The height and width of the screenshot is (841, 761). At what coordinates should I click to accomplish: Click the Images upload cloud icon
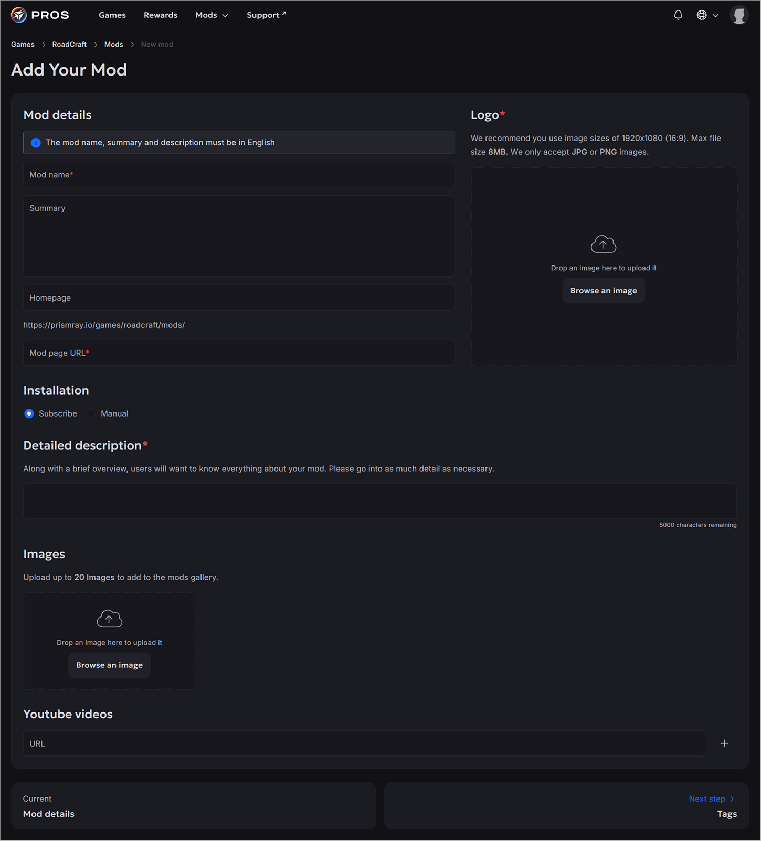(109, 619)
